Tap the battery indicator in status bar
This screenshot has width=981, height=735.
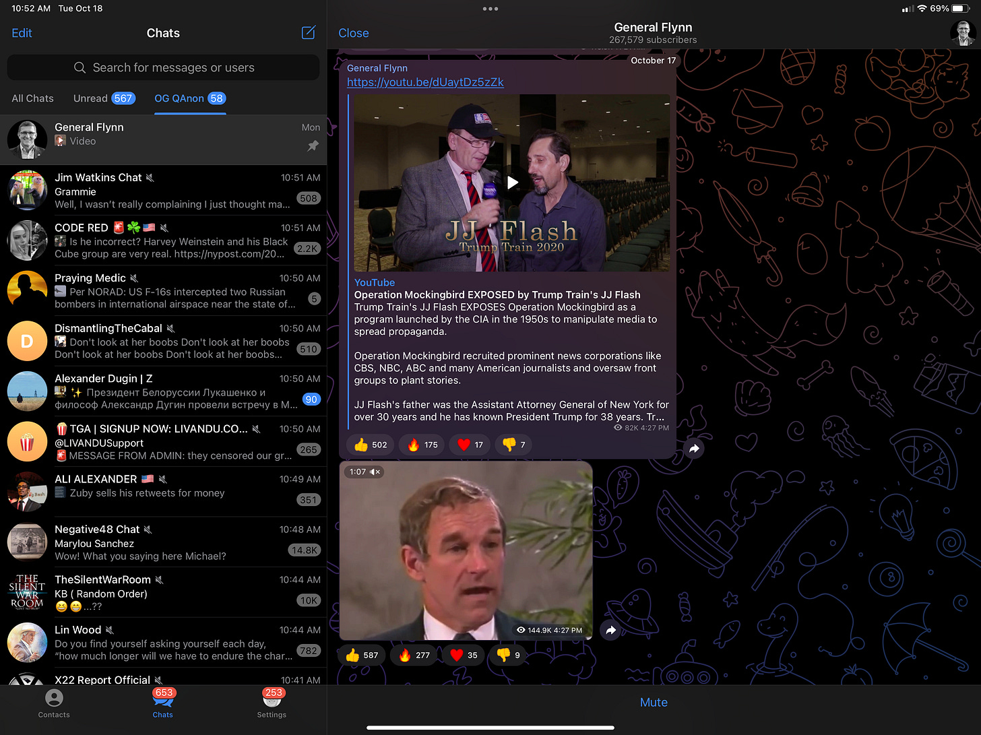(x=960, y=9)
